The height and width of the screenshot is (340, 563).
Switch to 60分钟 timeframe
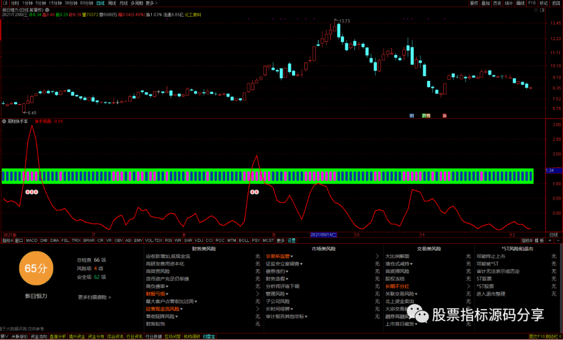[x=87, y=3]
